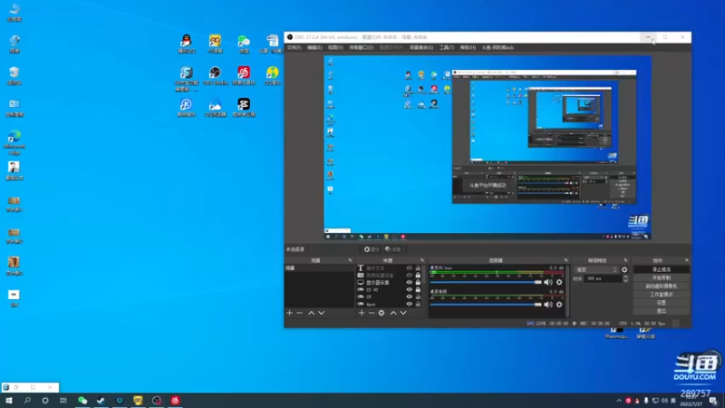The image size is (725, 408).
Task: Open microphone/Aux audio settings gear
Action: pyautogui.click(x=559, y=282)
